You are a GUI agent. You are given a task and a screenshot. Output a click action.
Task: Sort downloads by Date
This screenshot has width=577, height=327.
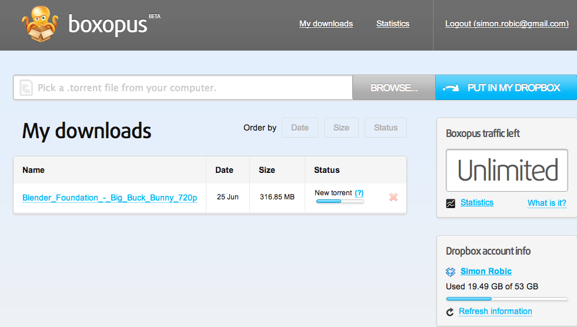(299, 128)
